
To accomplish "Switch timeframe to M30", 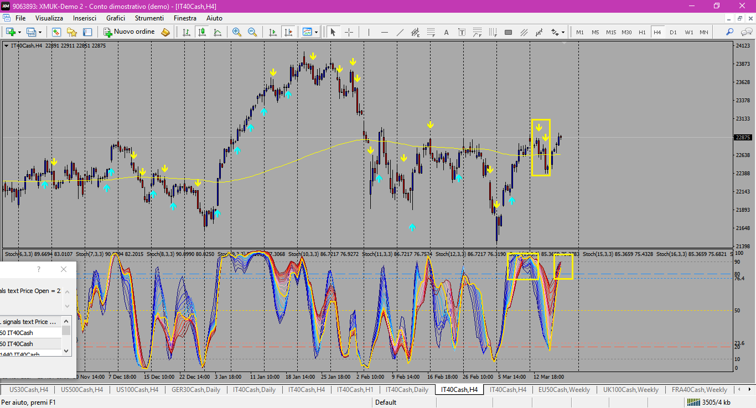I will (x=626, y=32).
